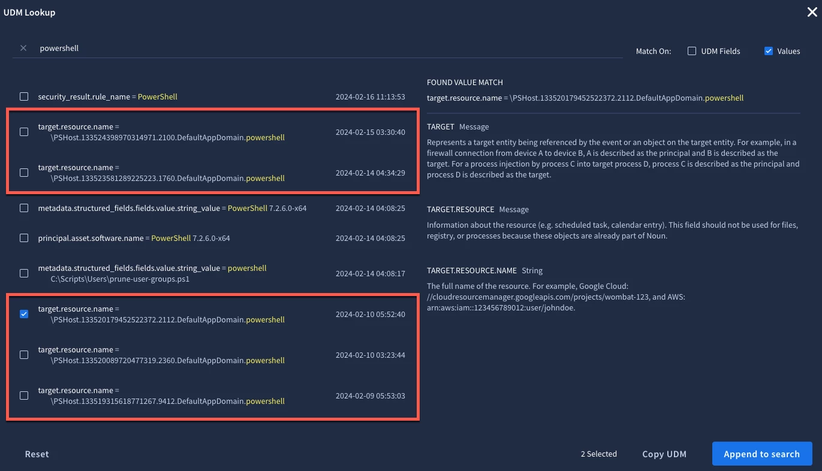This screenshot has height=471, width=822.
Task: Check the string_value PowerShell 7.2.6.0-x64 checkbox
Action: click(x=24, y=208)
